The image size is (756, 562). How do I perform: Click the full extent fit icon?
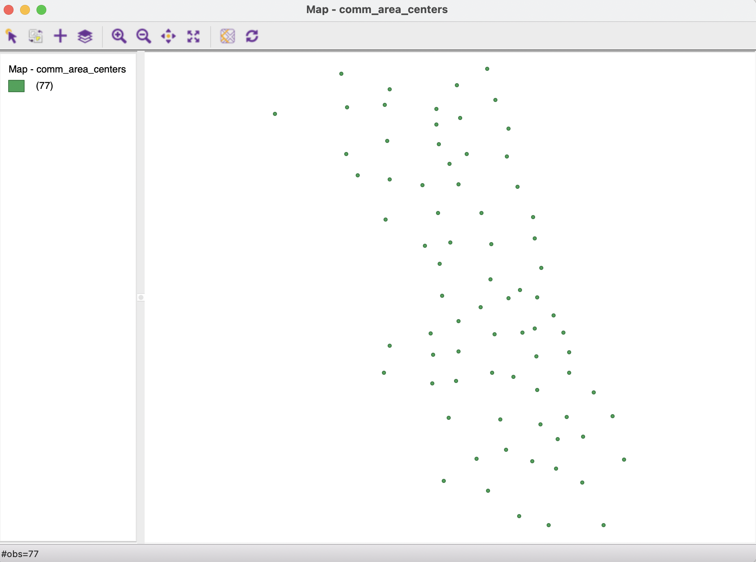193,36
